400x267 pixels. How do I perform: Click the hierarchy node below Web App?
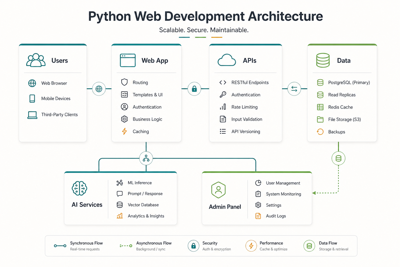[146, 158]
